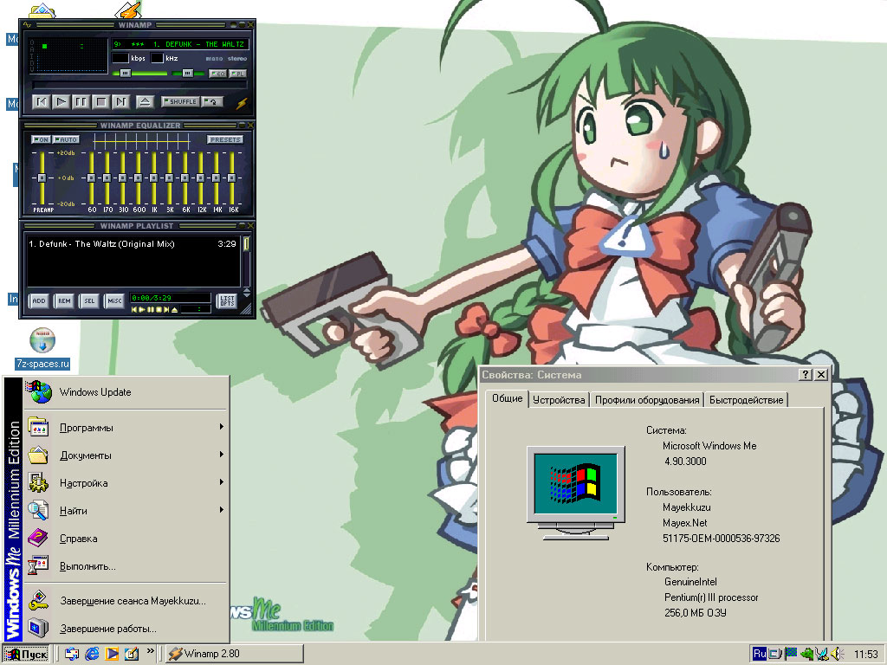Switch to the Устройства tab

tap(559, 400)
